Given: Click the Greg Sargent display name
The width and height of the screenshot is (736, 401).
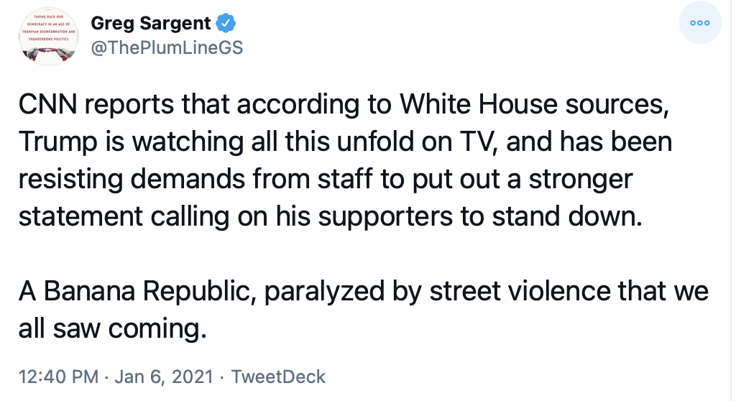Looking at the screenshot, I should point(151,23).
